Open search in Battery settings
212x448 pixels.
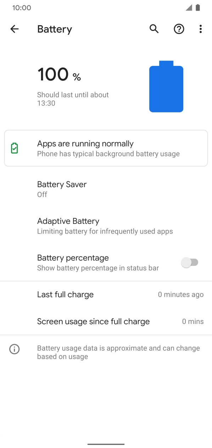(154, 29)
